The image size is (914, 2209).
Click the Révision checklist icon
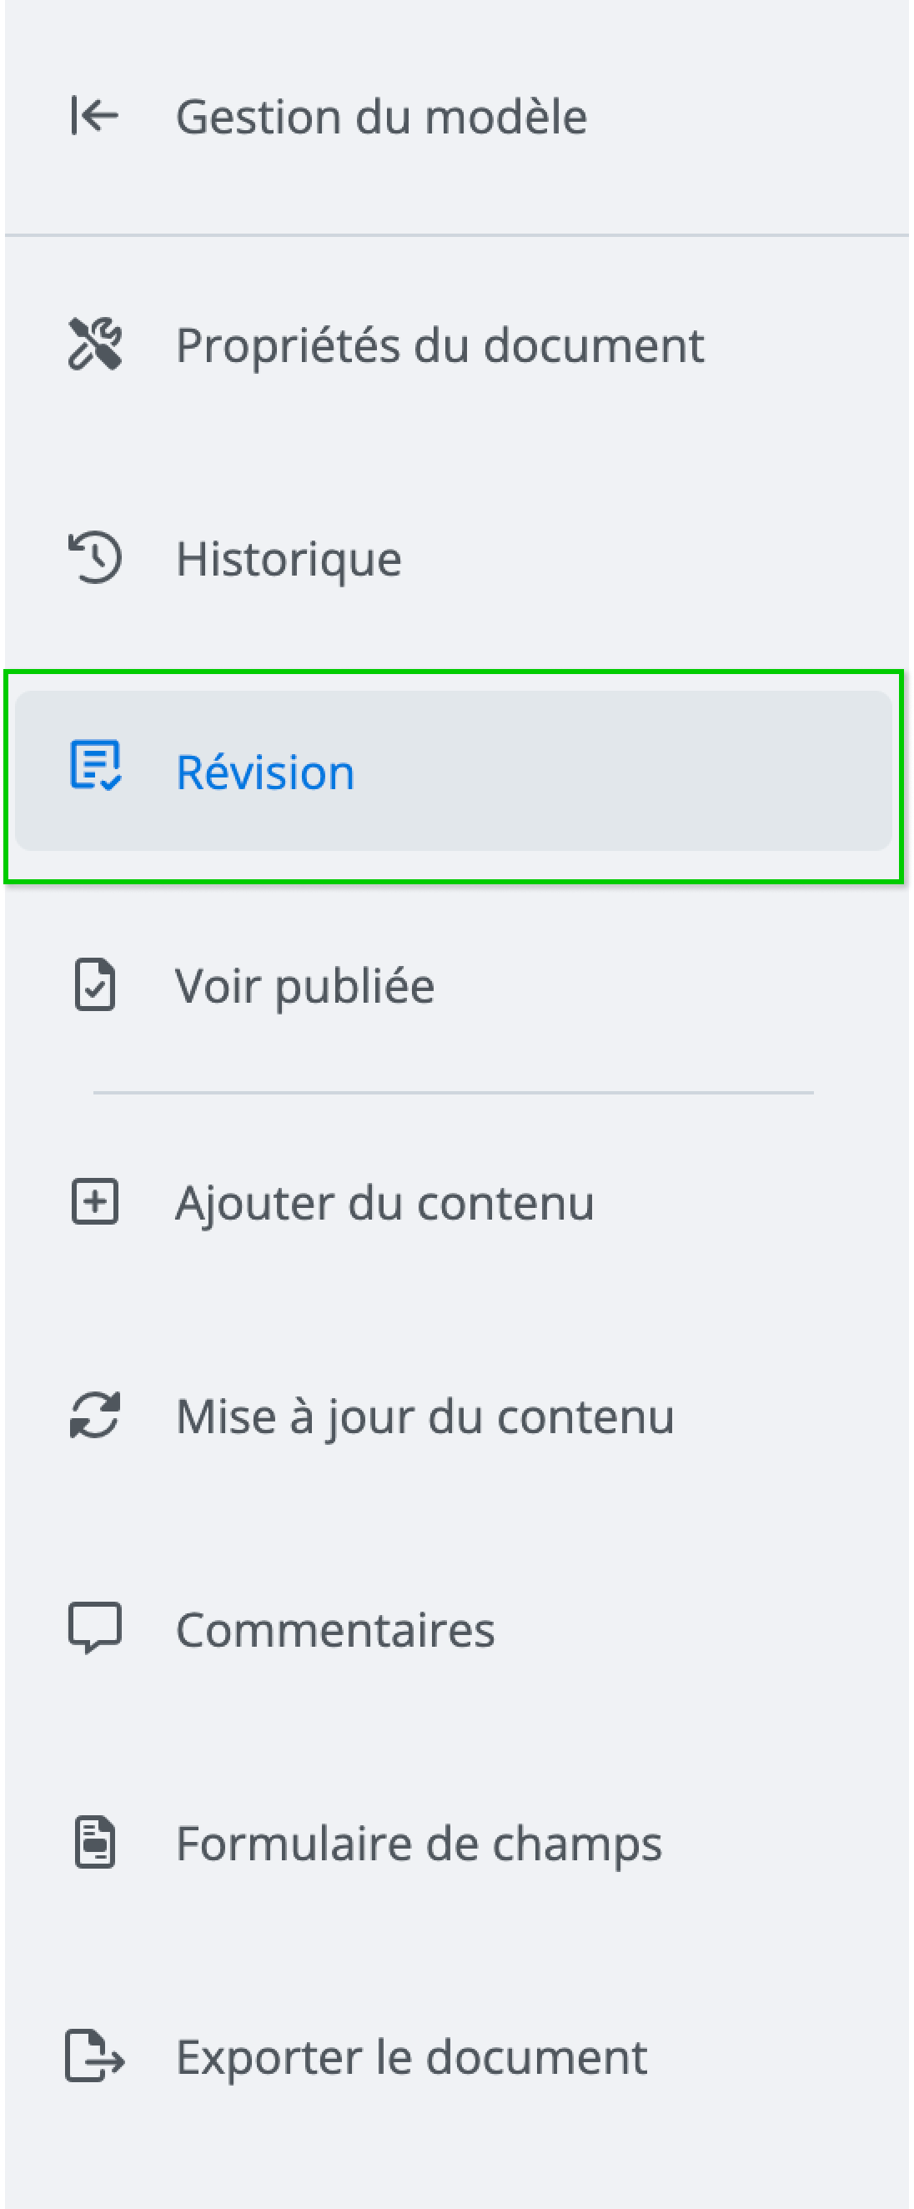point(94,766)
